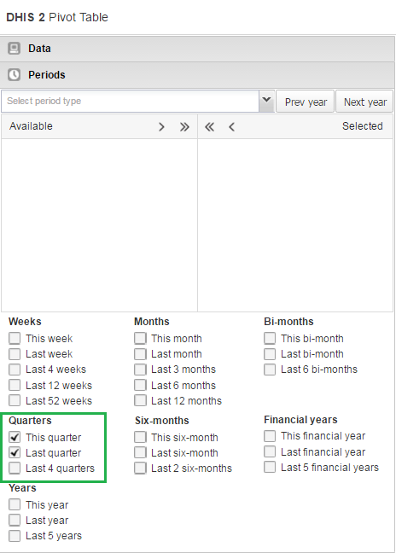Select the Last 5 years checkbox

point(15,535)
